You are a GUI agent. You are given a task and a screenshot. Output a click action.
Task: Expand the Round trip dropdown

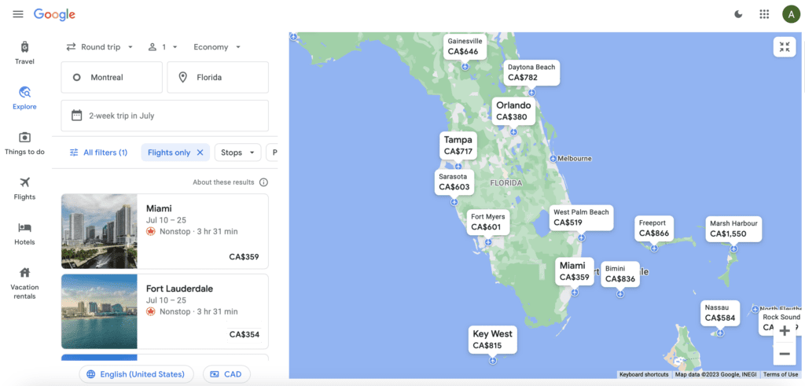tap(100, 47)
